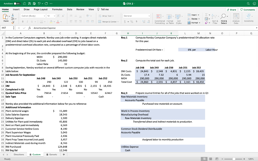The width and height of the screenshot is (258, 161).
Task: Click the text Orientation icon
Action: [88, 16]
